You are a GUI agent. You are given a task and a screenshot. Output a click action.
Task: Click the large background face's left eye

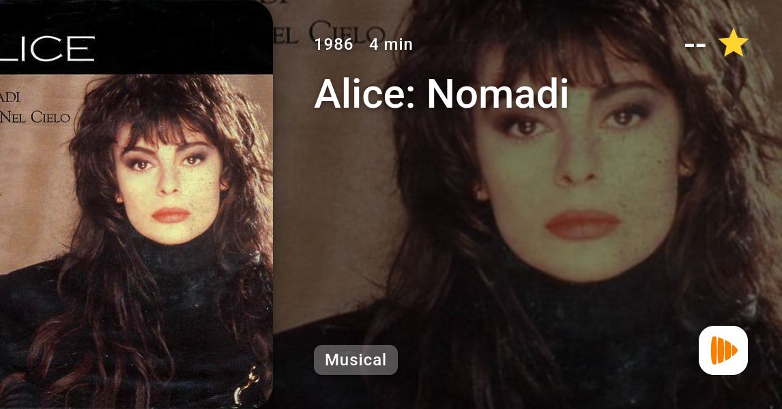[525, 126]
